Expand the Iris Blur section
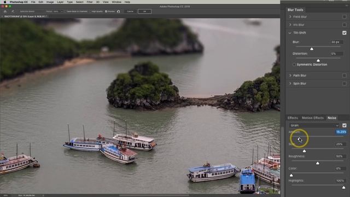The width and height of the screenshot is (350, 197). (290, 25)
